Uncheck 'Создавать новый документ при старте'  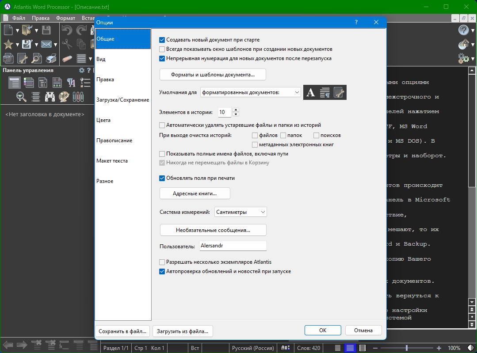(x=162, y=40)
